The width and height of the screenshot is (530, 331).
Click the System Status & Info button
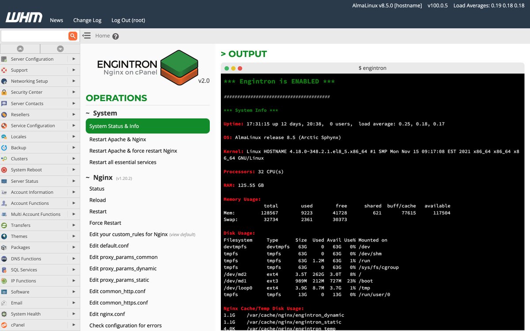point(148,126)
